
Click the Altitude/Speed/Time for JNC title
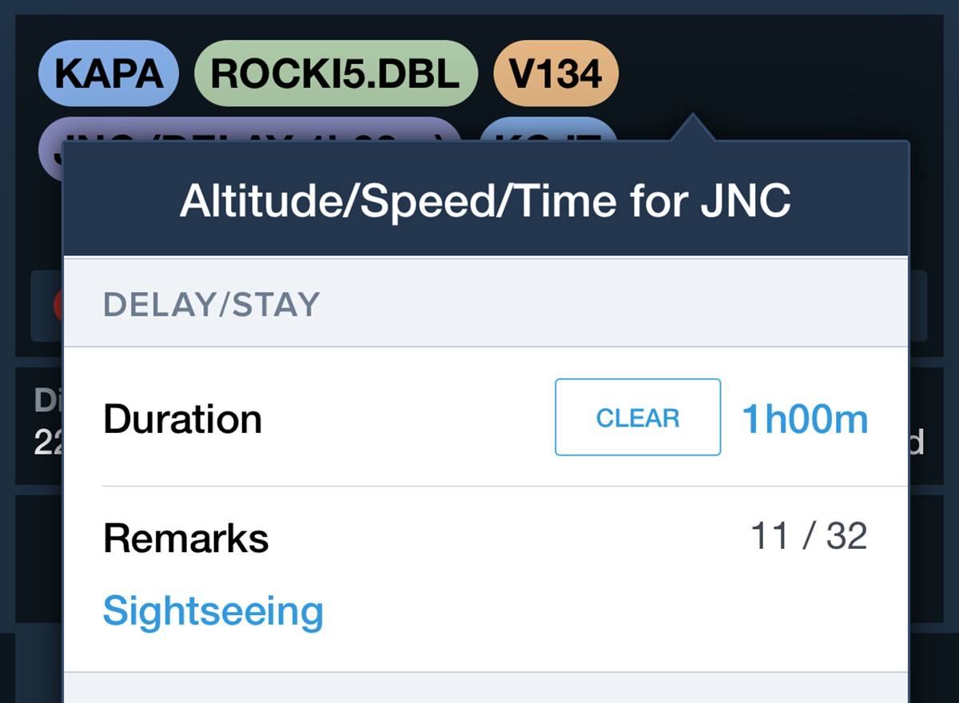click(485, 201)
